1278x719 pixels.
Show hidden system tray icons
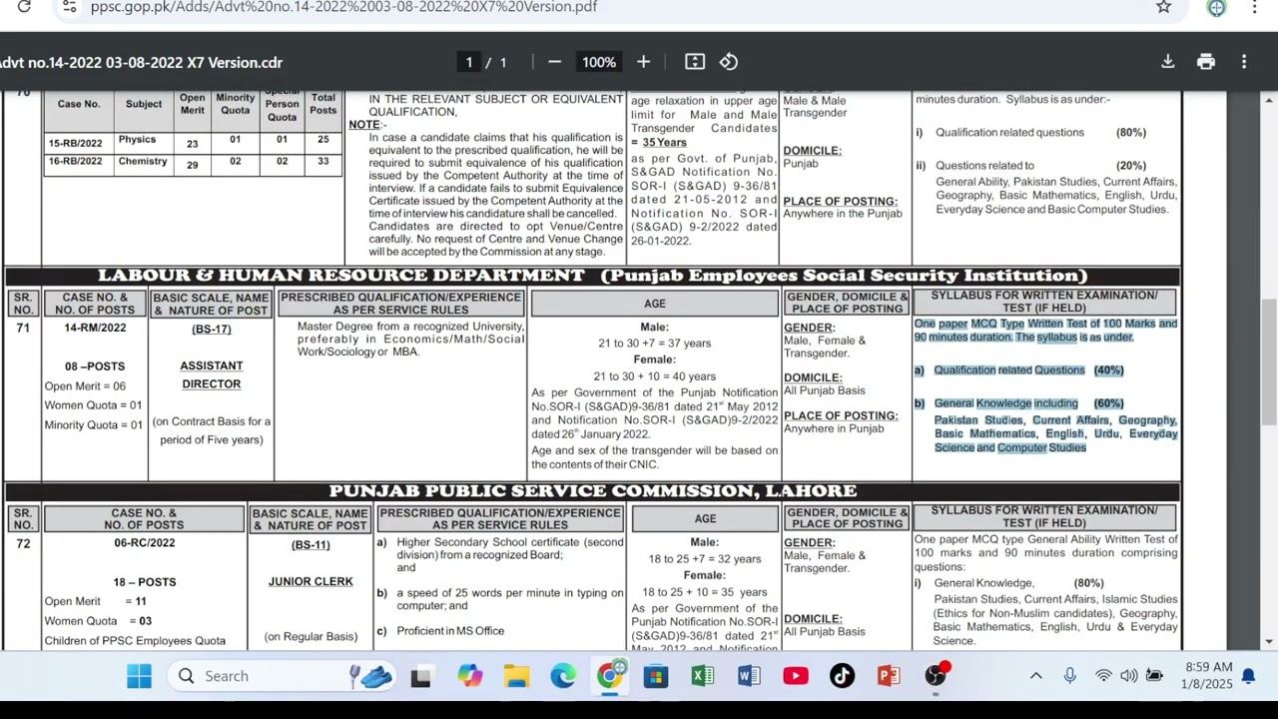(x=1036, y=676)
